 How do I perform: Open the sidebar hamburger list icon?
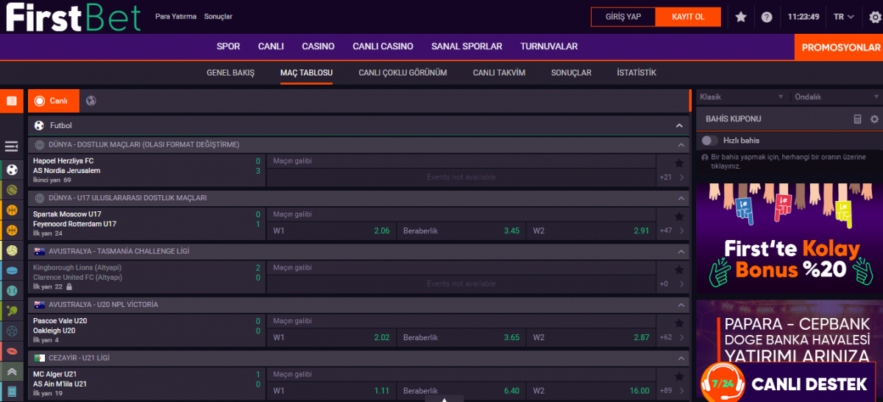[x=12, y=147]
